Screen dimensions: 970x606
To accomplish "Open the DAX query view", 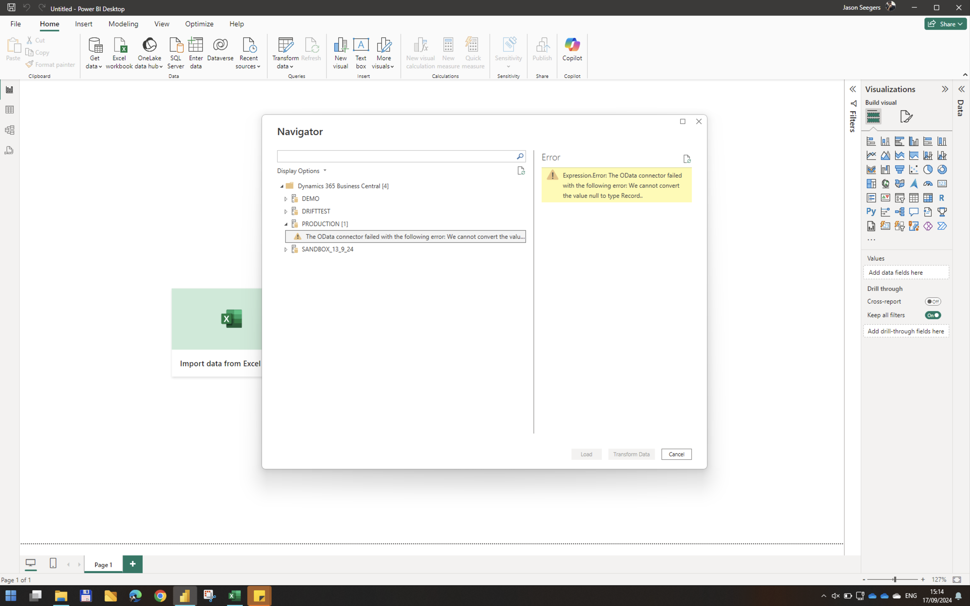I will [x=10, y=150].
